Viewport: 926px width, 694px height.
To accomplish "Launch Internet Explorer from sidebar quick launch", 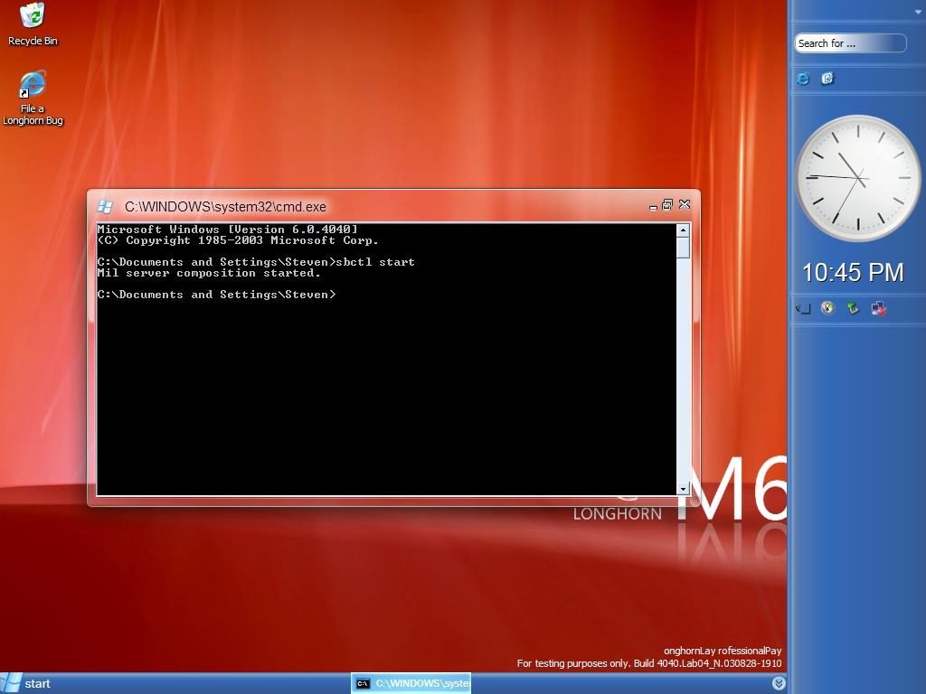I will tap(803, 79).
